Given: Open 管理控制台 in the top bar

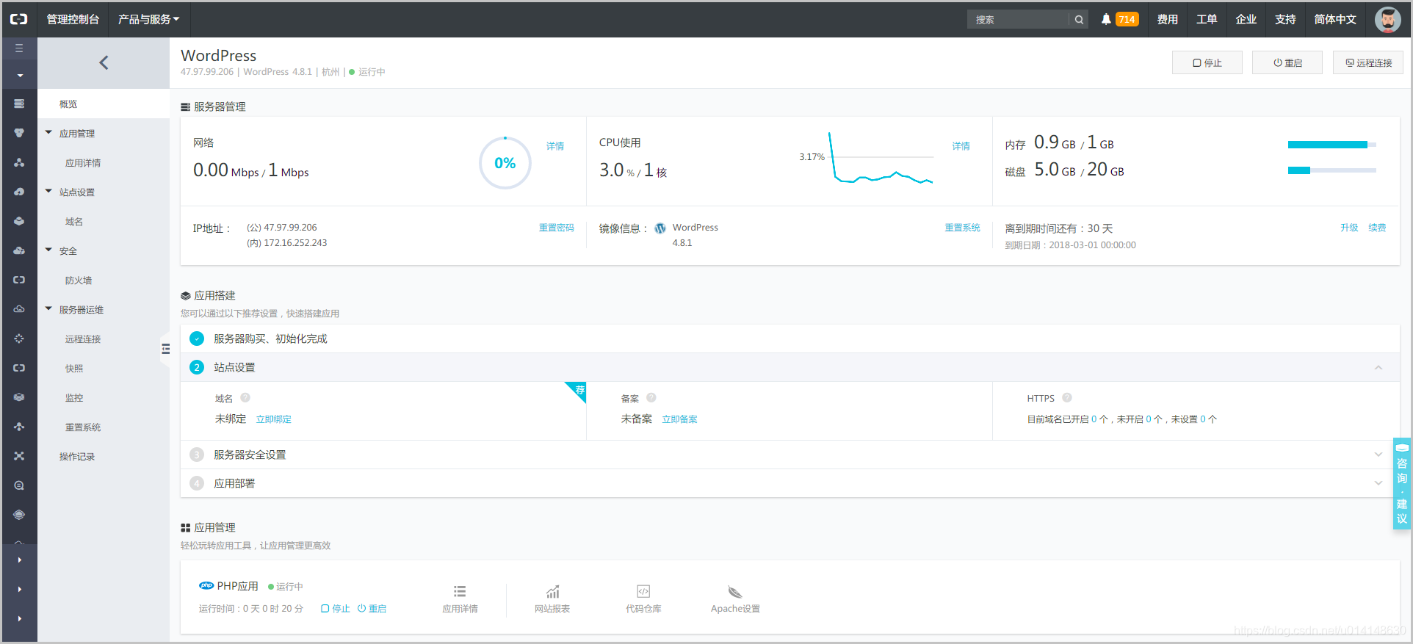Looking at the screenshot, I should pyautogui.click(x=73, y=19).
